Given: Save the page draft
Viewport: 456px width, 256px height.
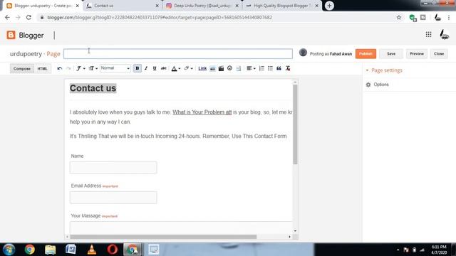Looking at the screenshot, I should [x=391, y=54].
